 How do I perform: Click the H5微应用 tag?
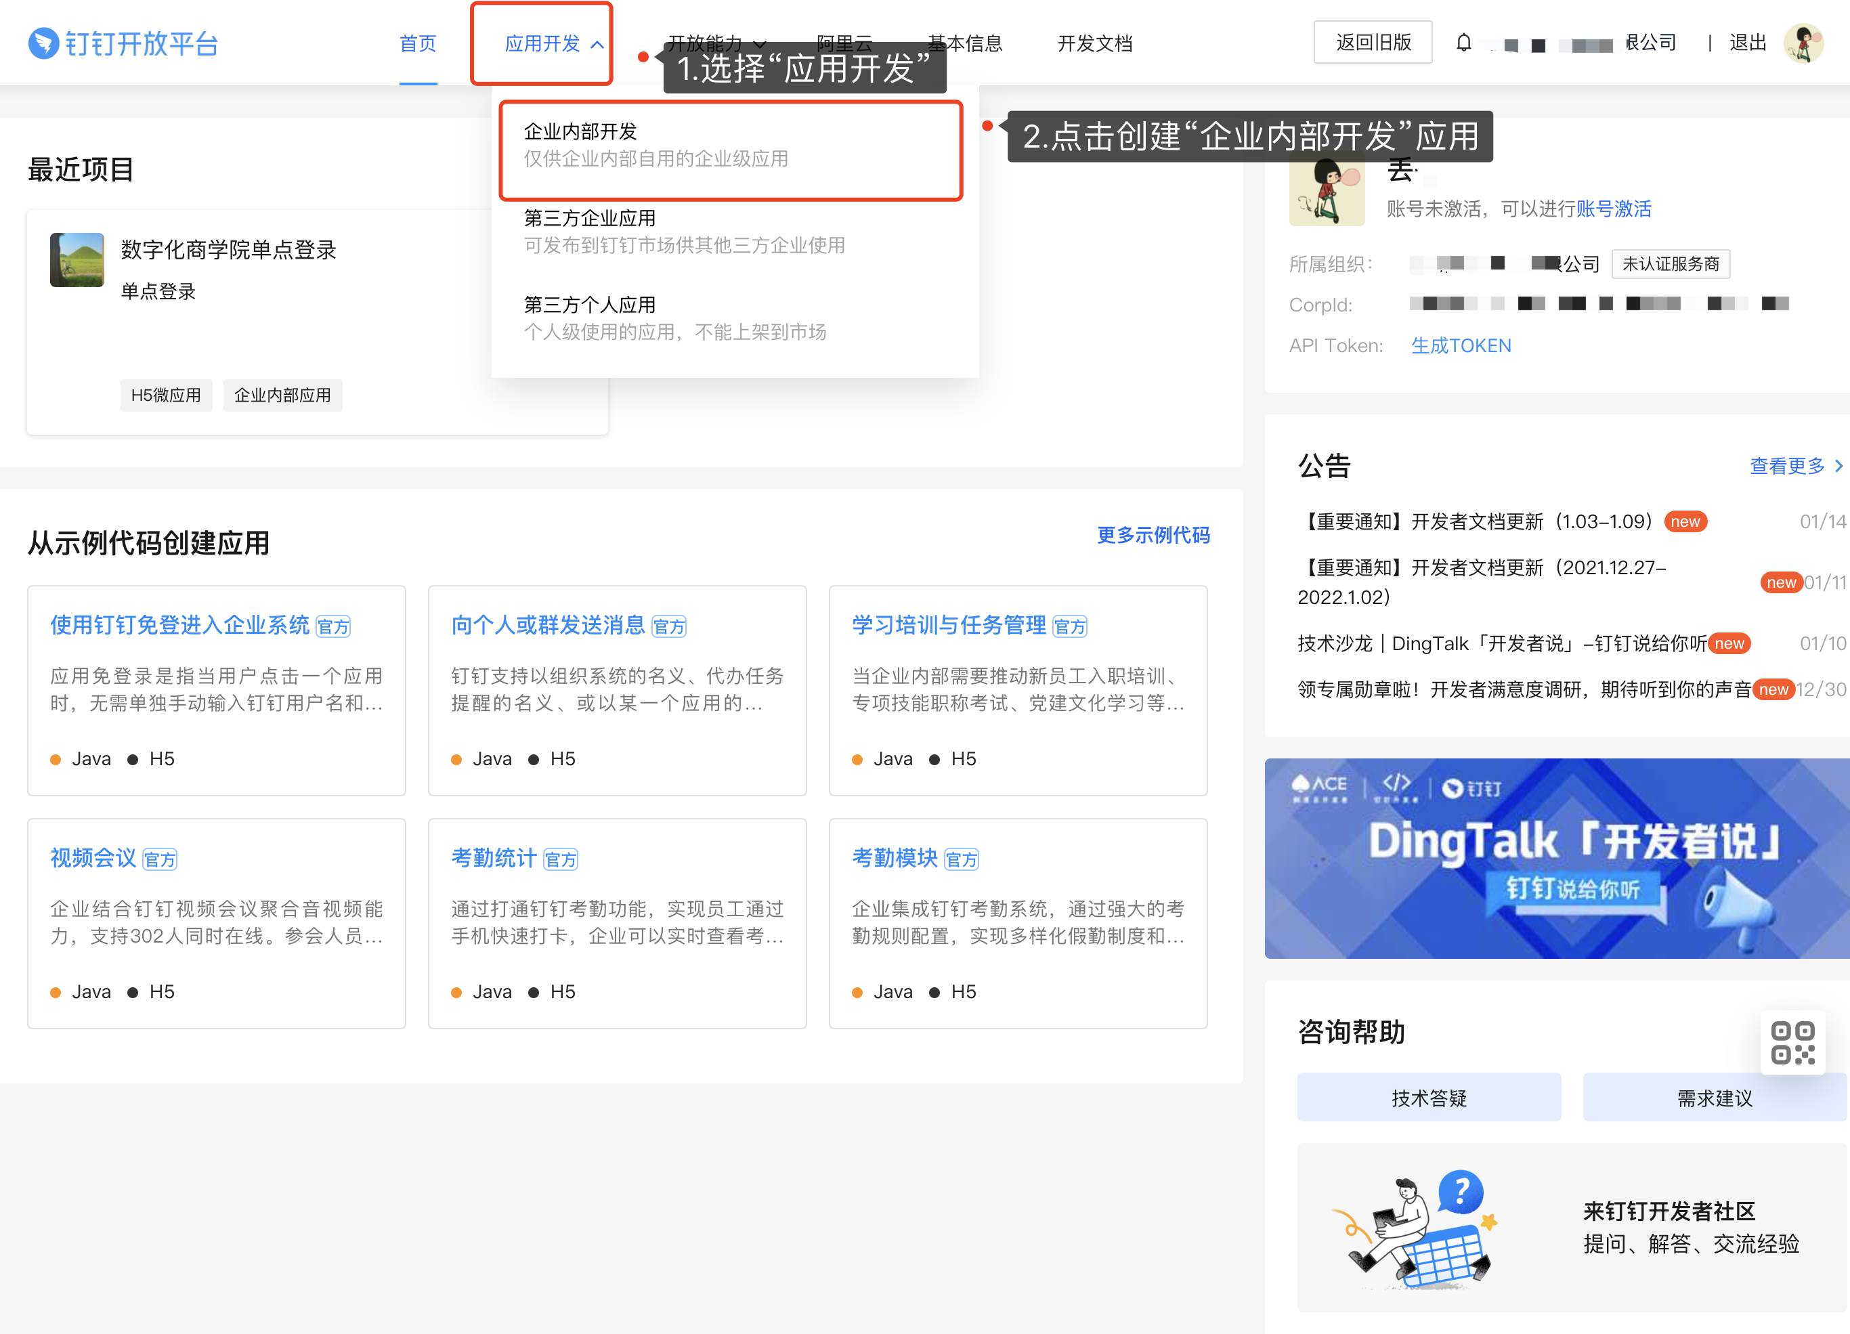tap(167, 395)
